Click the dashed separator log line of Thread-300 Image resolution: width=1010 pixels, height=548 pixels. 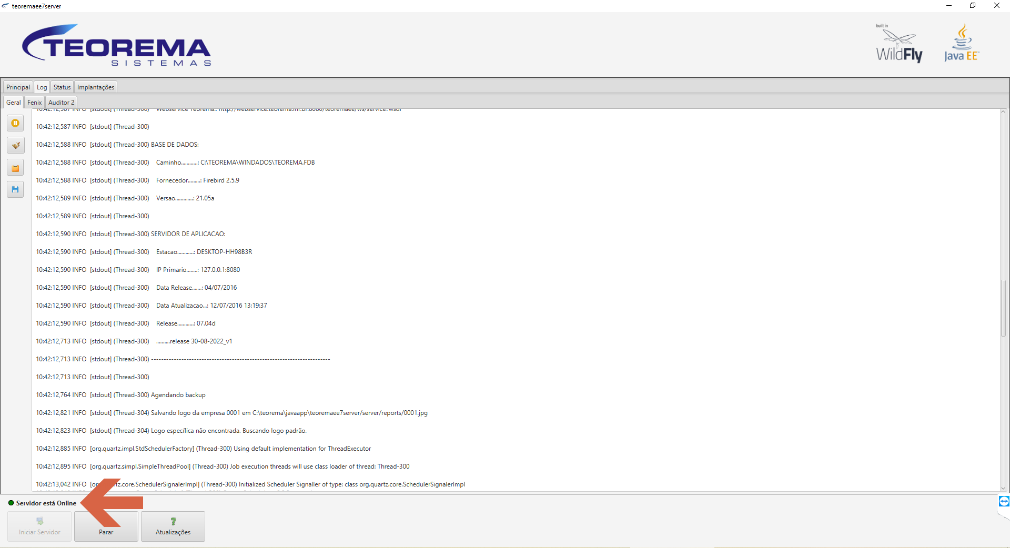point(183,359)
